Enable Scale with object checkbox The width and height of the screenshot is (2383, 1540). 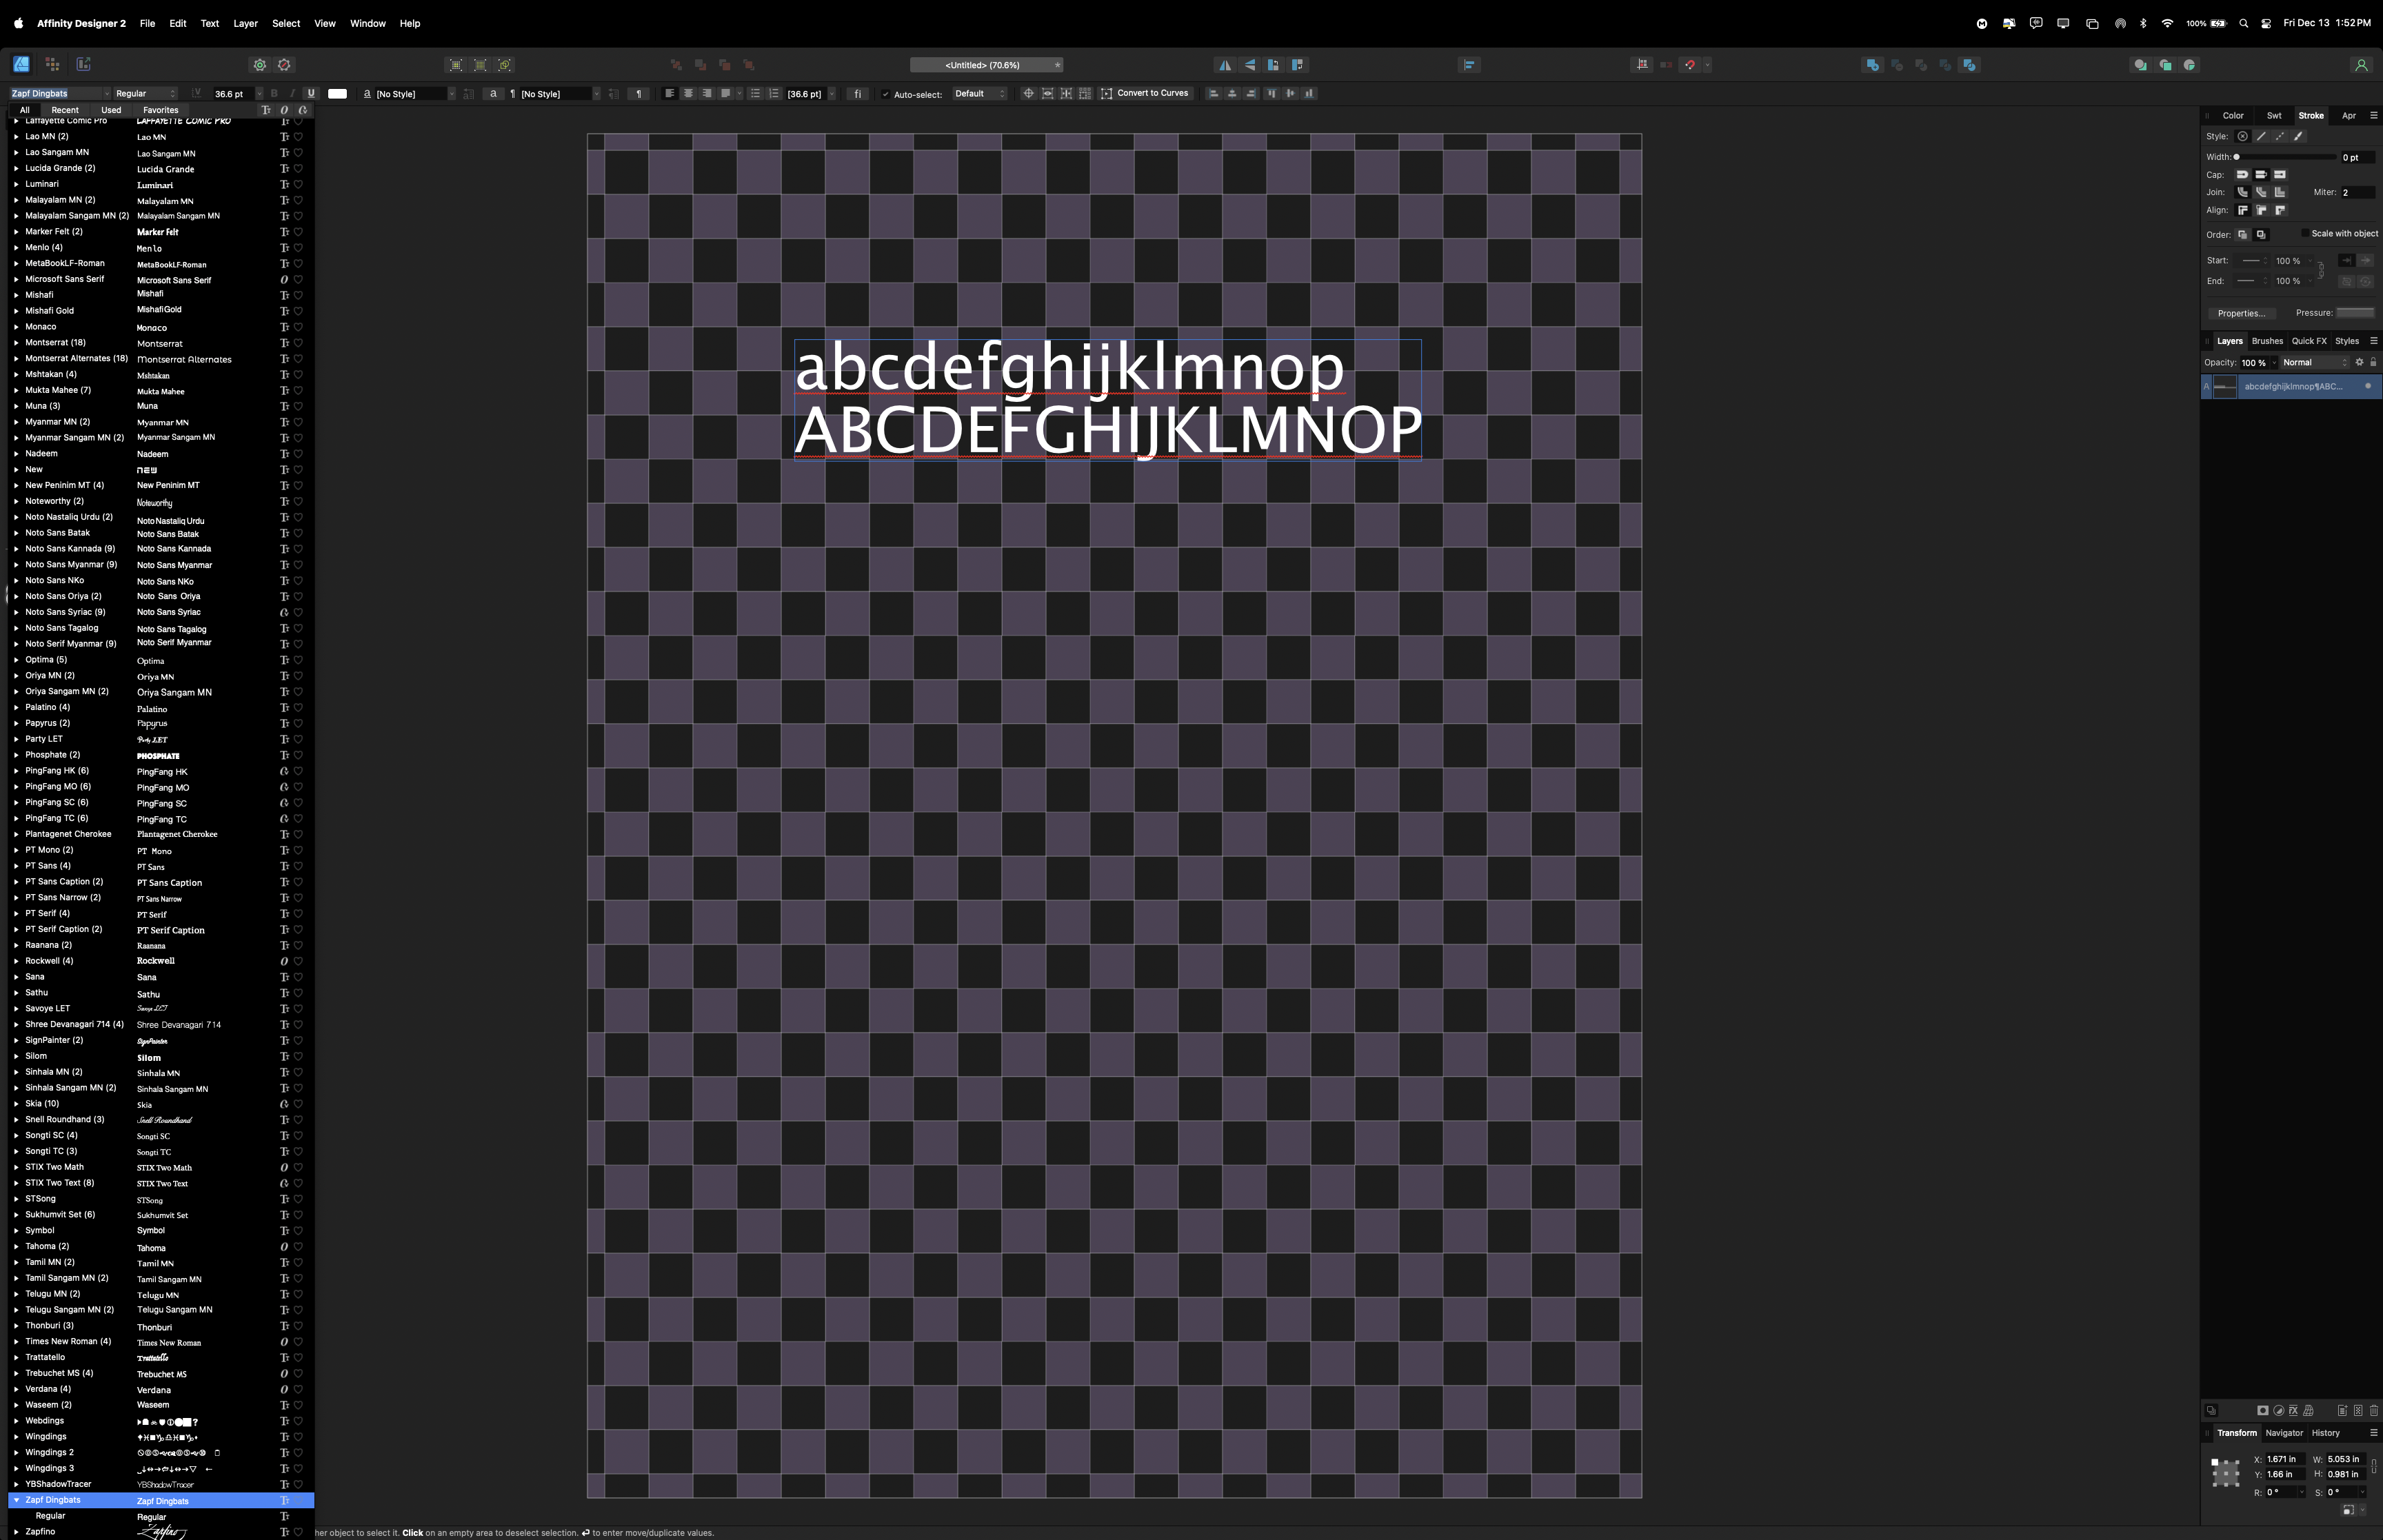(2306, 233)
